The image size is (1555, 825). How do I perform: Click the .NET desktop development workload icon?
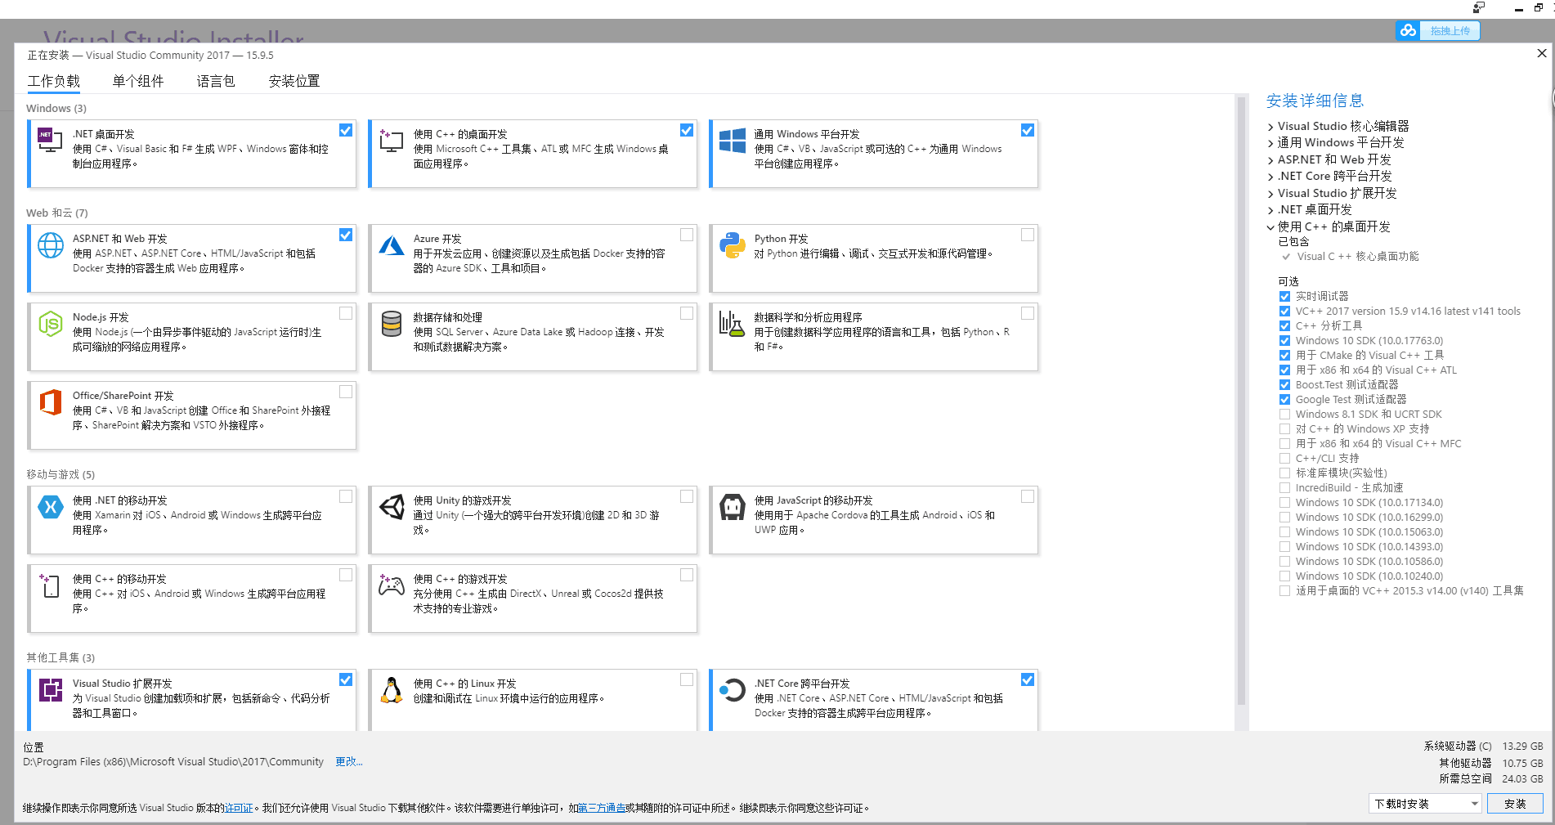[x=50, y=140]
